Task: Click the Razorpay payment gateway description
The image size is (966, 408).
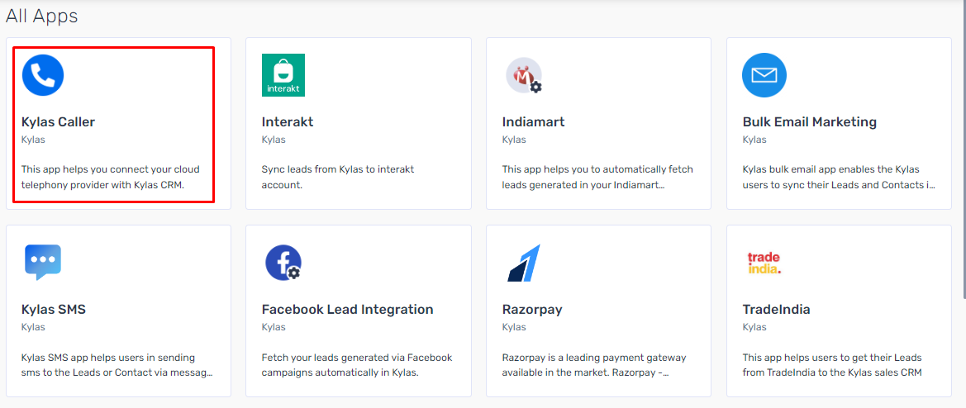Action: point(594,365)
